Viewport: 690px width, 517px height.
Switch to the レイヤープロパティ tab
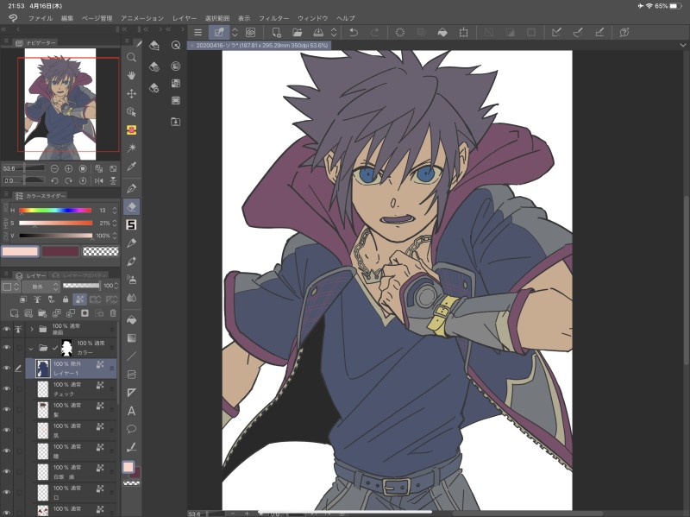(78, 274)
